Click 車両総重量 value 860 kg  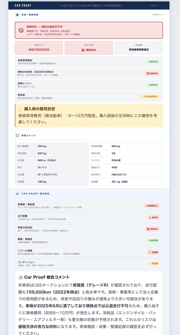116,146
